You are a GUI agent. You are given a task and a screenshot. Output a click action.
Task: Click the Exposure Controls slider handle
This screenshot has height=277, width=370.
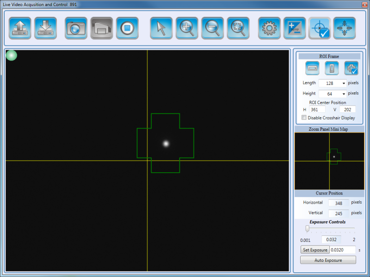(x=307, y=229)
